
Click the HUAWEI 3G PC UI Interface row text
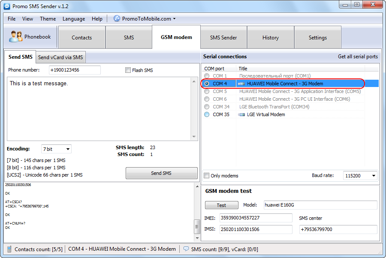(x=294, y=99)
